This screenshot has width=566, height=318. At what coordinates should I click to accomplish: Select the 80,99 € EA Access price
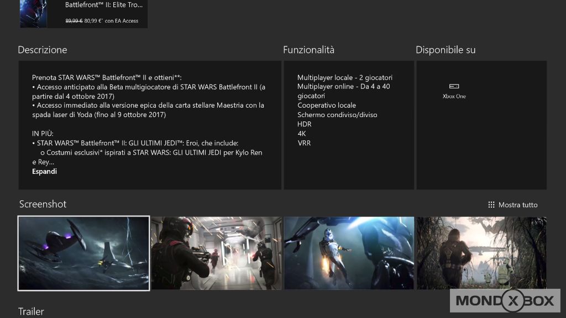pyautogui.click(x=111, y=21)
